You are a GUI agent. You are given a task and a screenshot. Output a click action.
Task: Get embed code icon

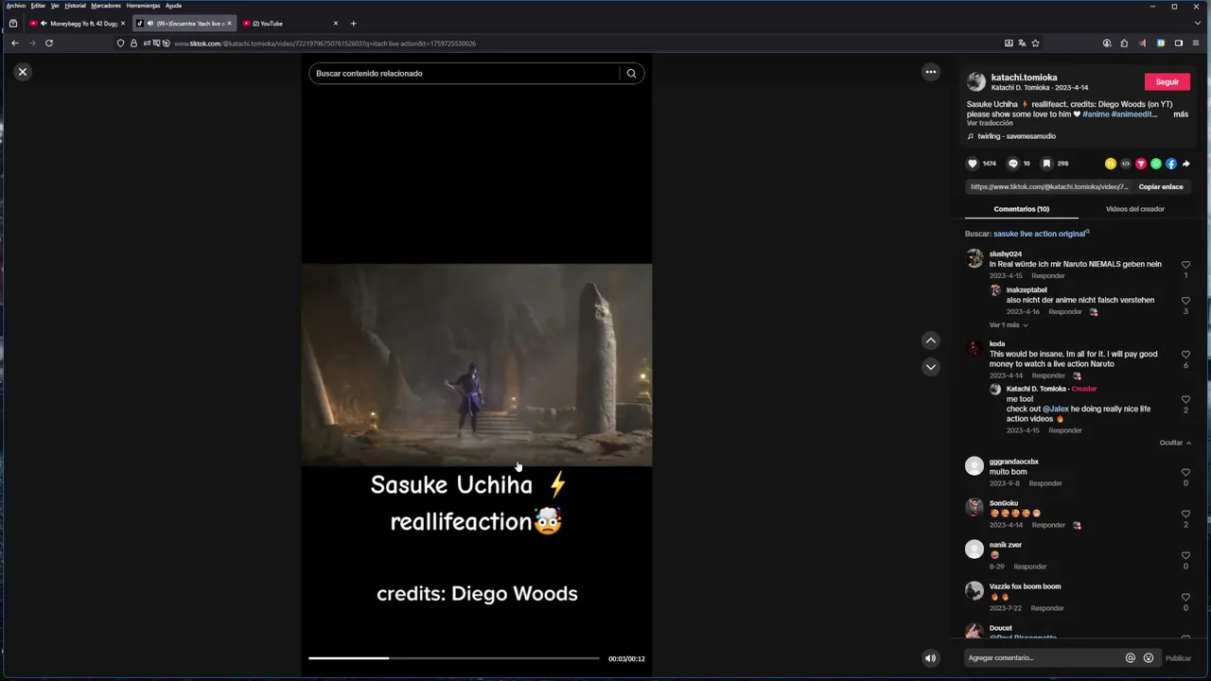tap(1126, 164)
